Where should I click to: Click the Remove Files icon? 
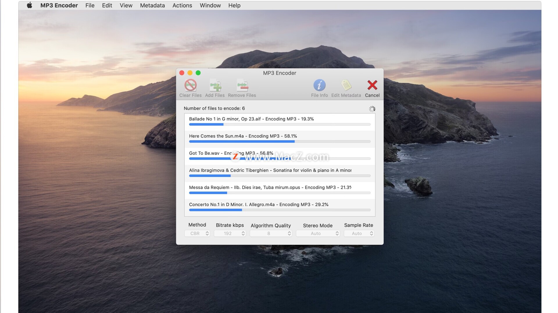pyautogui.click(x=242, y=85)
